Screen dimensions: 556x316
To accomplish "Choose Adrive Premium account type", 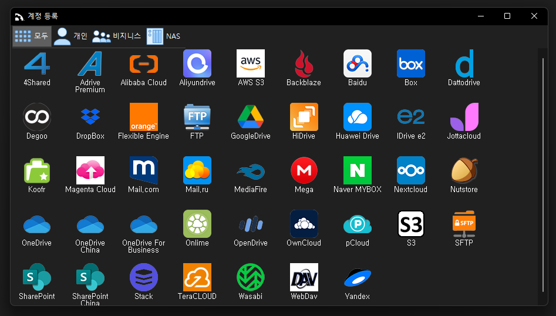I will click(x=90, y=64).
